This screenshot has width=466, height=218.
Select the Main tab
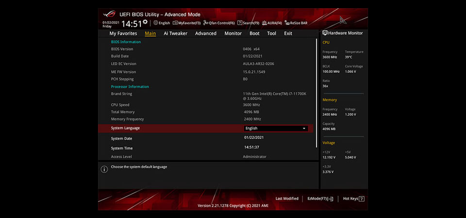click(150, 33)
